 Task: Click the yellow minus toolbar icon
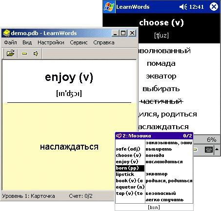click(24, 54)
